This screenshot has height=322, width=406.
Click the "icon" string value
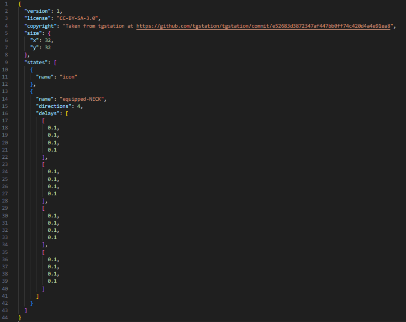[68, 77]
